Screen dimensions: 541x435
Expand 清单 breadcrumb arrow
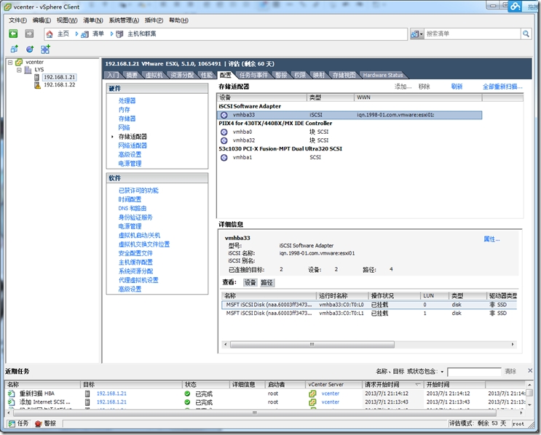(77, 33)
